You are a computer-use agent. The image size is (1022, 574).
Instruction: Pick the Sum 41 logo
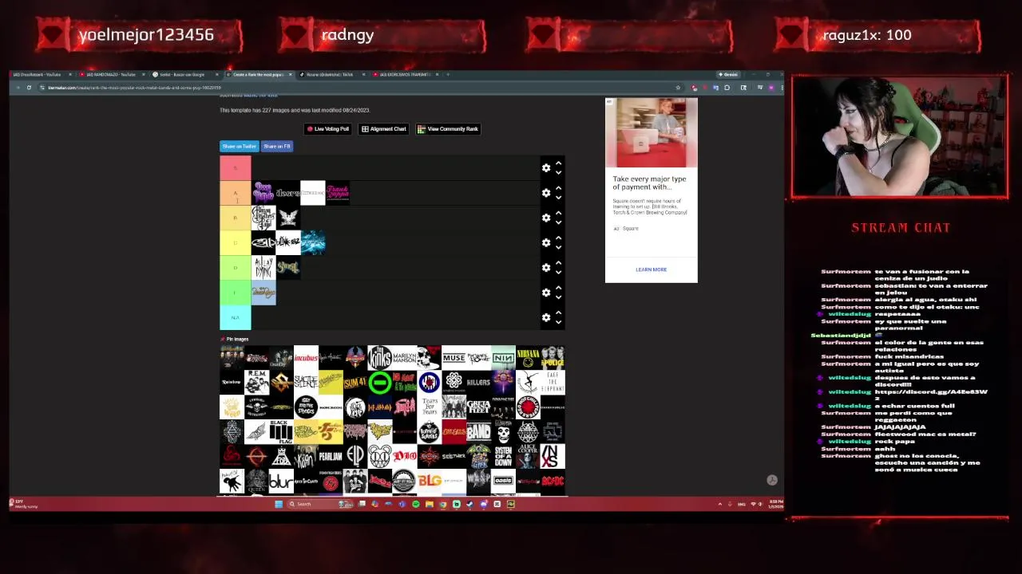click(x=355, y=383)
